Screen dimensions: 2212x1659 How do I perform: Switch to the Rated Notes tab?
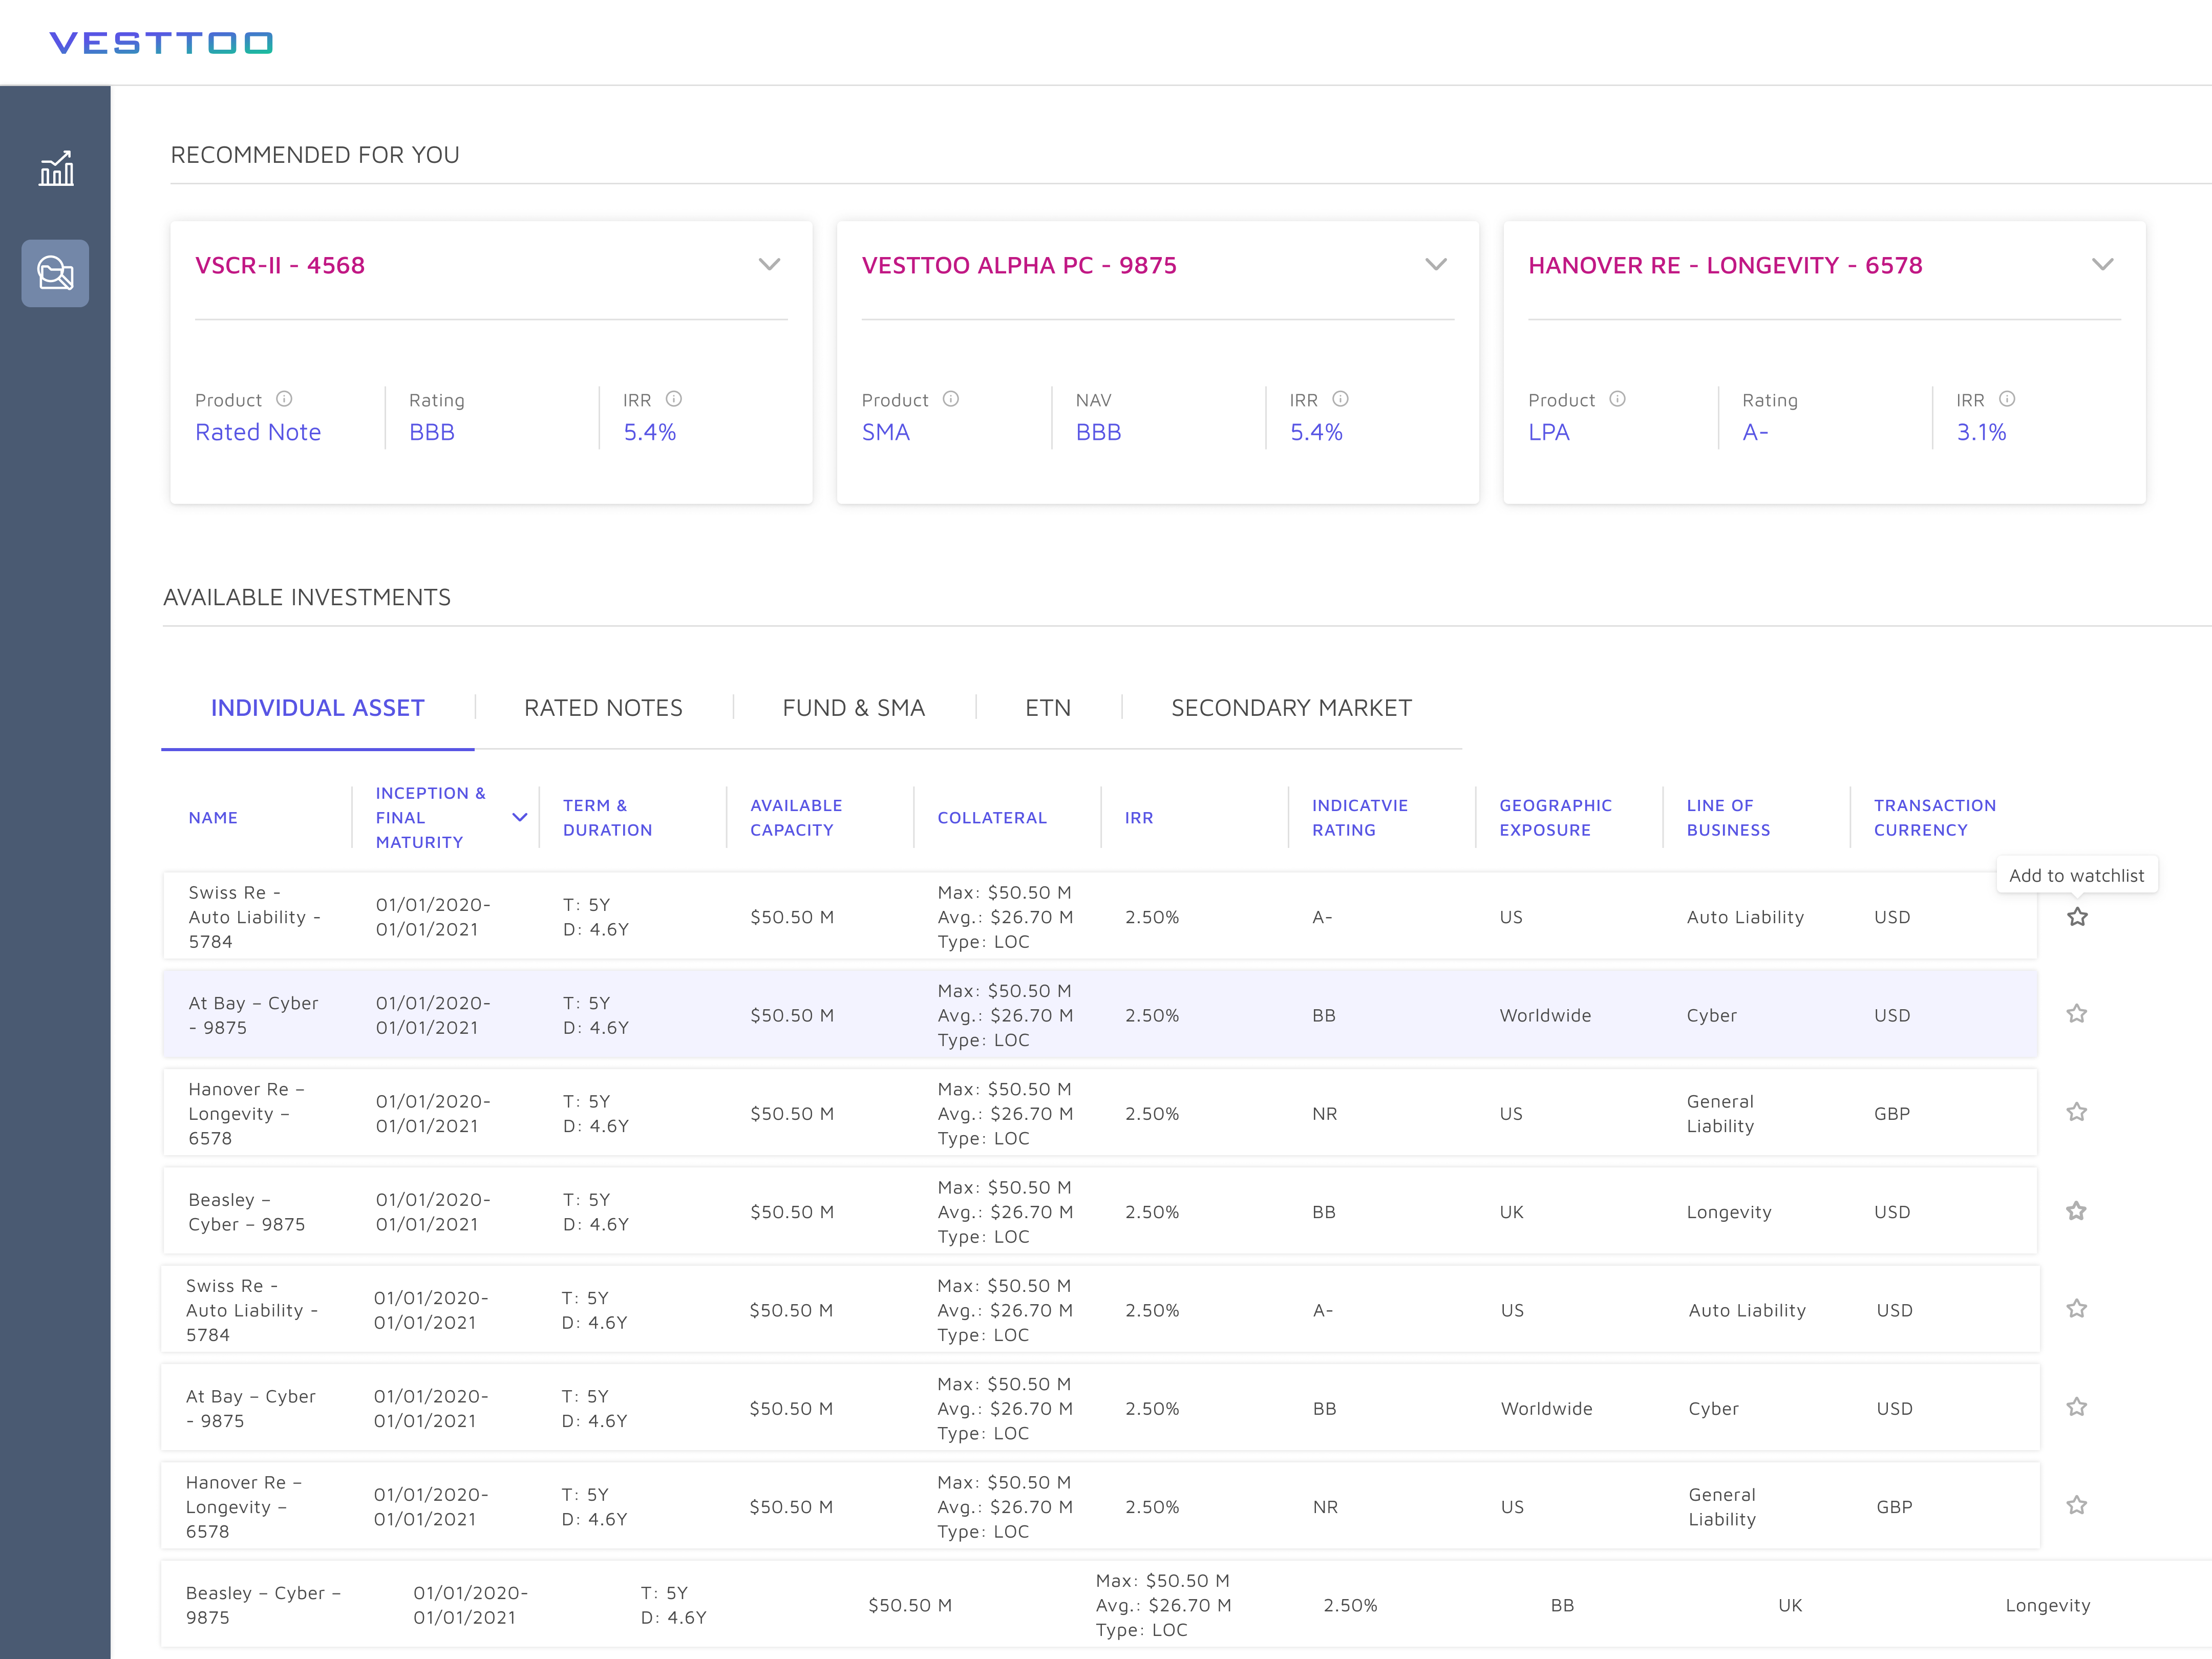click(x=603, y=708)
